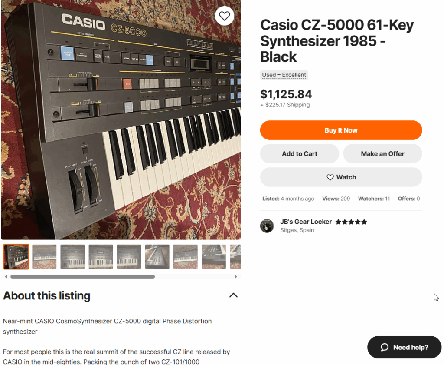
Task: Collapse the About this listing section
Action: pyautogui.click(x=233, y=295)
